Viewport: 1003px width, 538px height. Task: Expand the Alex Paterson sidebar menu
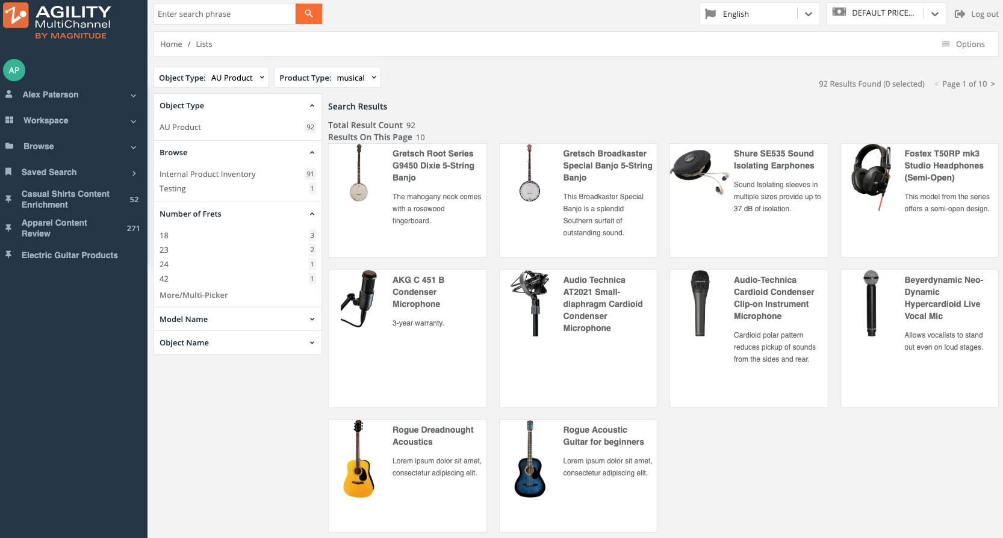[x=134, y=95]
